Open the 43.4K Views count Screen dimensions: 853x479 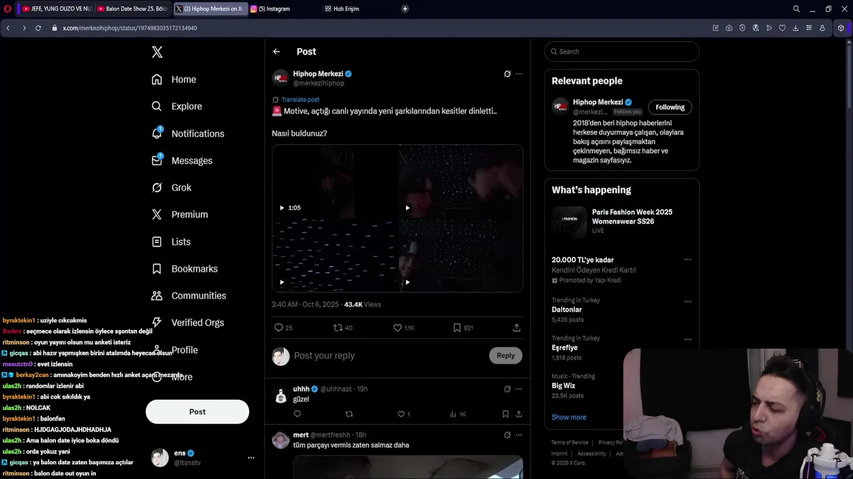click(x=363, y=304)
